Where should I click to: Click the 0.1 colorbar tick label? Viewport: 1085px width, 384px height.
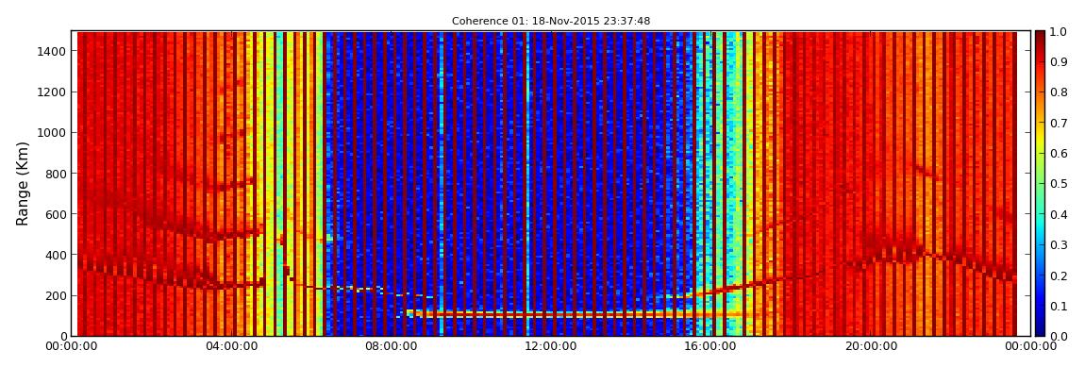click(1060, 306)
